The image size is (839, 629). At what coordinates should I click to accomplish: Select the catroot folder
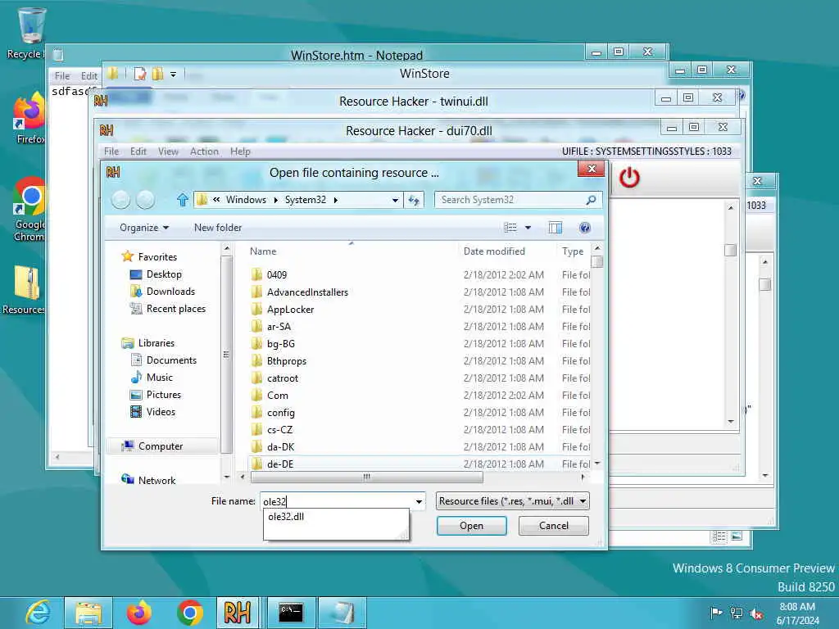click(x=283, y=378)
